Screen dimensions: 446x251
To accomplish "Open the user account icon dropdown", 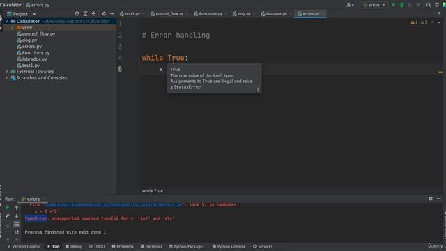I will coord(350,5).
